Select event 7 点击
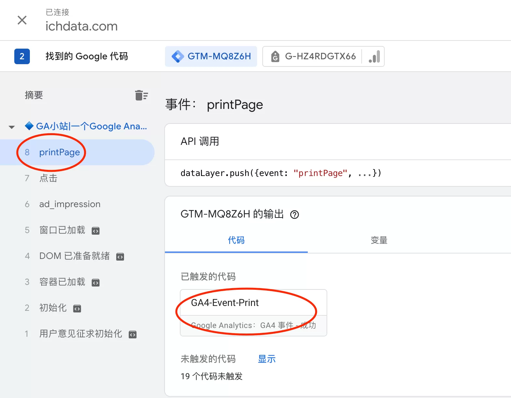The height and width of the screenshot is (398, 511). click(77, 178)
